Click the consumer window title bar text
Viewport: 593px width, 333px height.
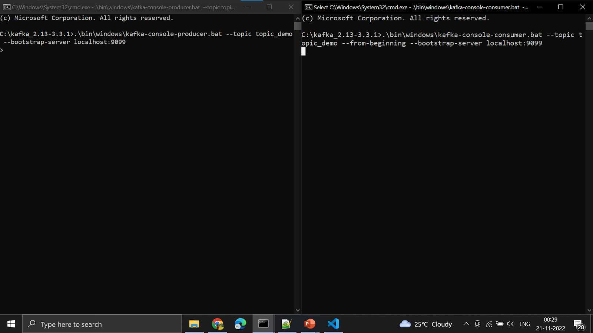pos(421,7)
